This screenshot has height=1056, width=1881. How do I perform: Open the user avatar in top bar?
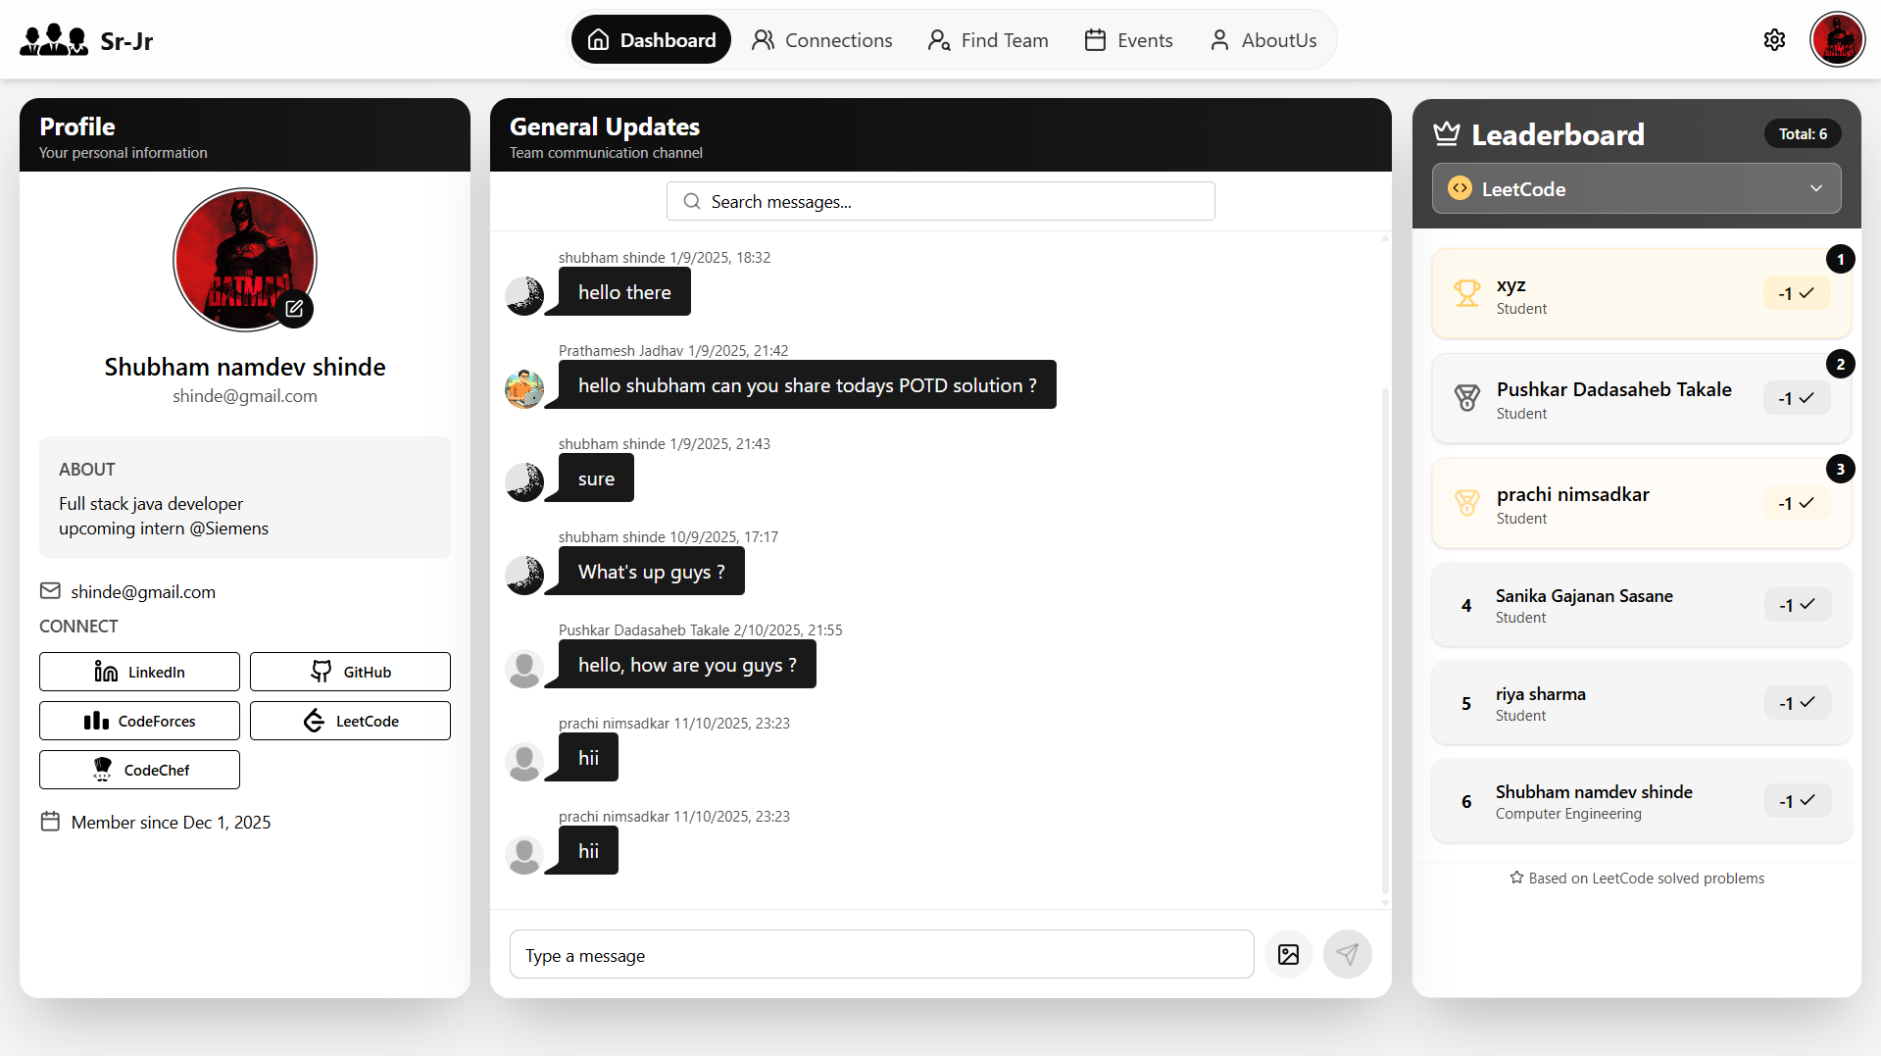1837,40
